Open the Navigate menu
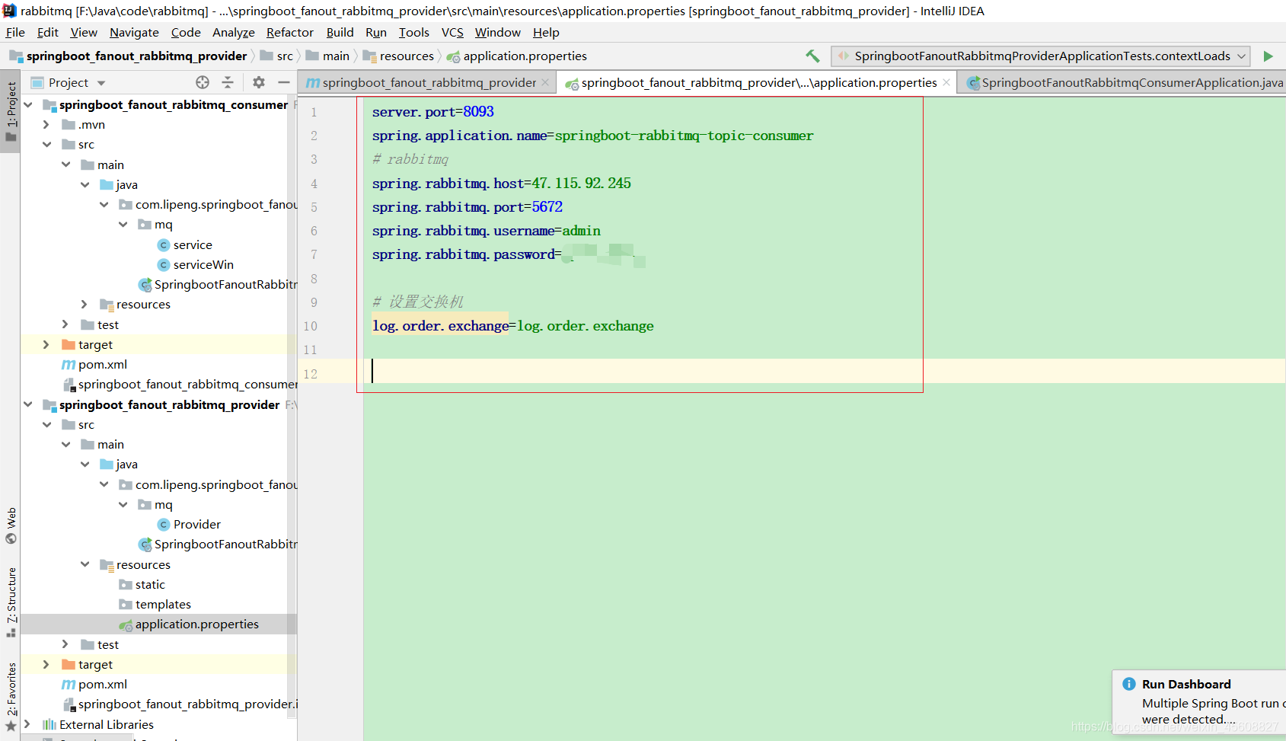This screenshot has height=741, width=1286. (134, 32)
